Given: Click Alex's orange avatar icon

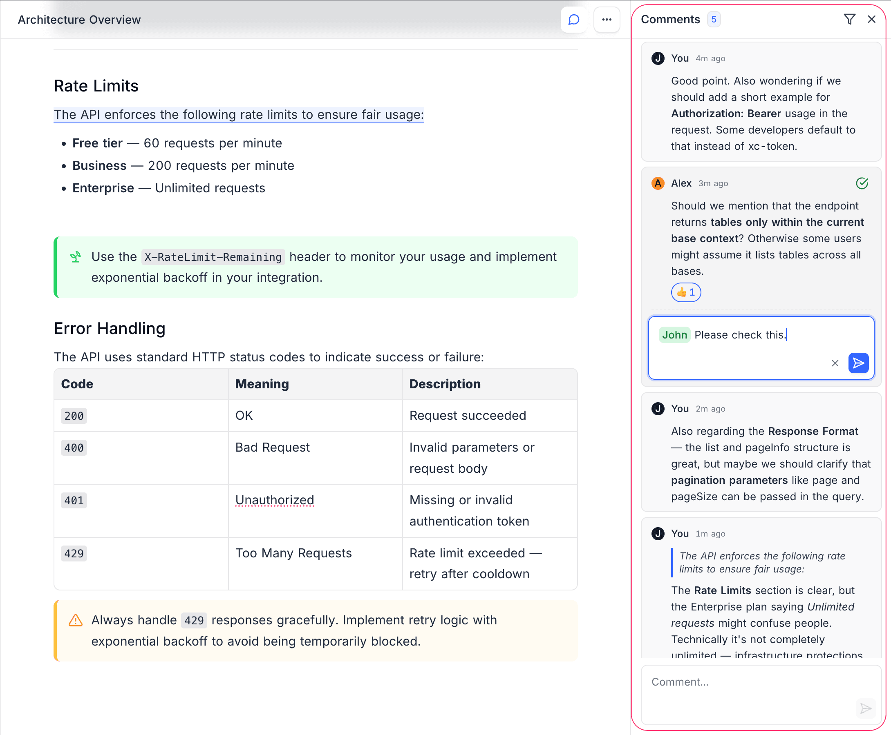Looking at the screenshot, I should tap(658, 183).
